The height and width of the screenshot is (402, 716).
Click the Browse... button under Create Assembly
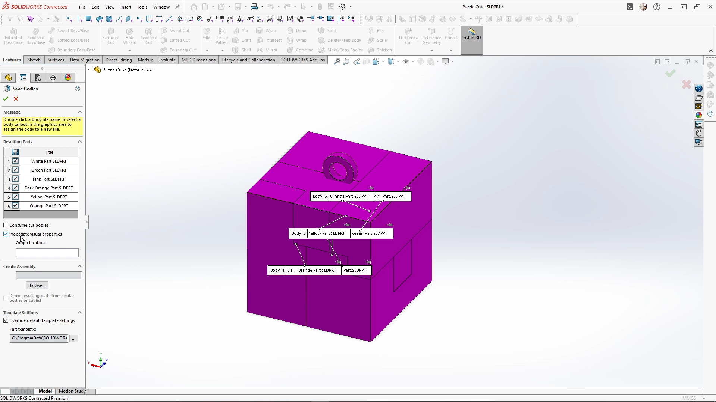[x=37, y=285]
